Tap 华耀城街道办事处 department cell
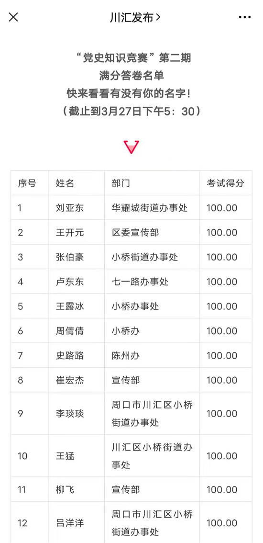 [150, 208]
